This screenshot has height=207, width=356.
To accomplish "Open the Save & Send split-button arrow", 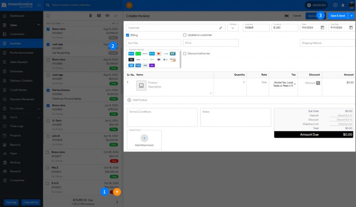I will coord(351,16).
